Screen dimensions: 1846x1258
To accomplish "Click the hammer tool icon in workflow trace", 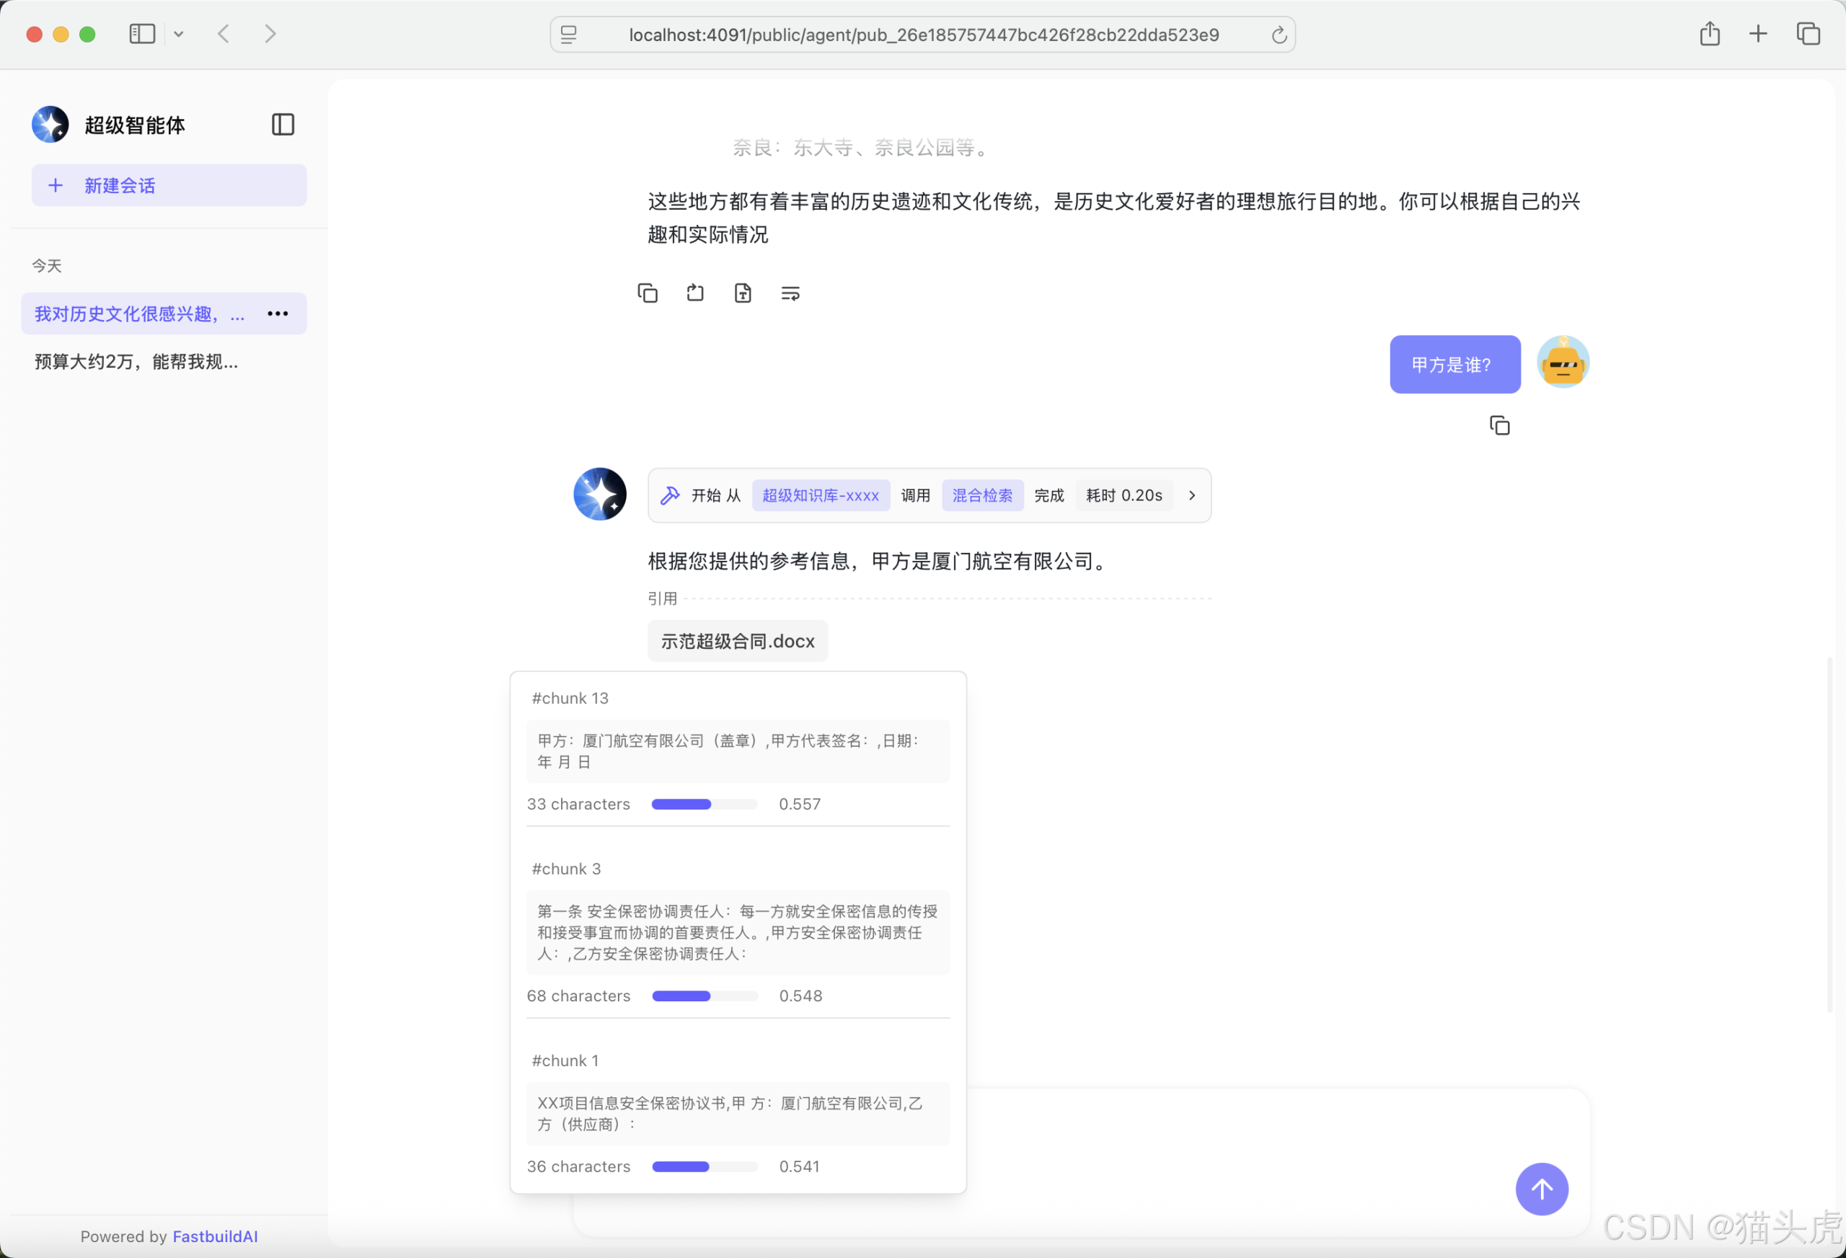I will coord(671,494).
